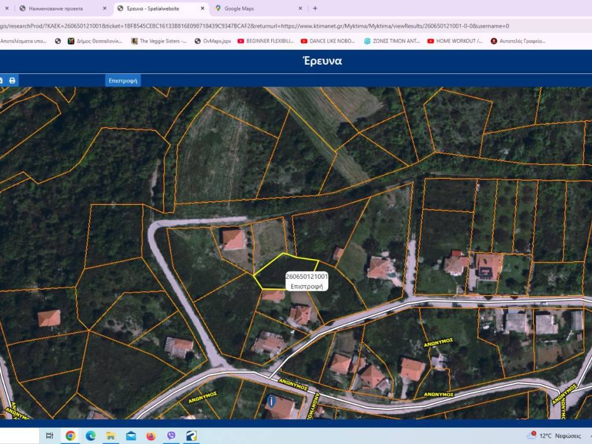Switch to the Google Maps tab
The image size is (592, 444).
click(x=254, y=9)
